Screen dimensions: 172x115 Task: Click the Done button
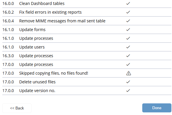(x=157, y=108)
